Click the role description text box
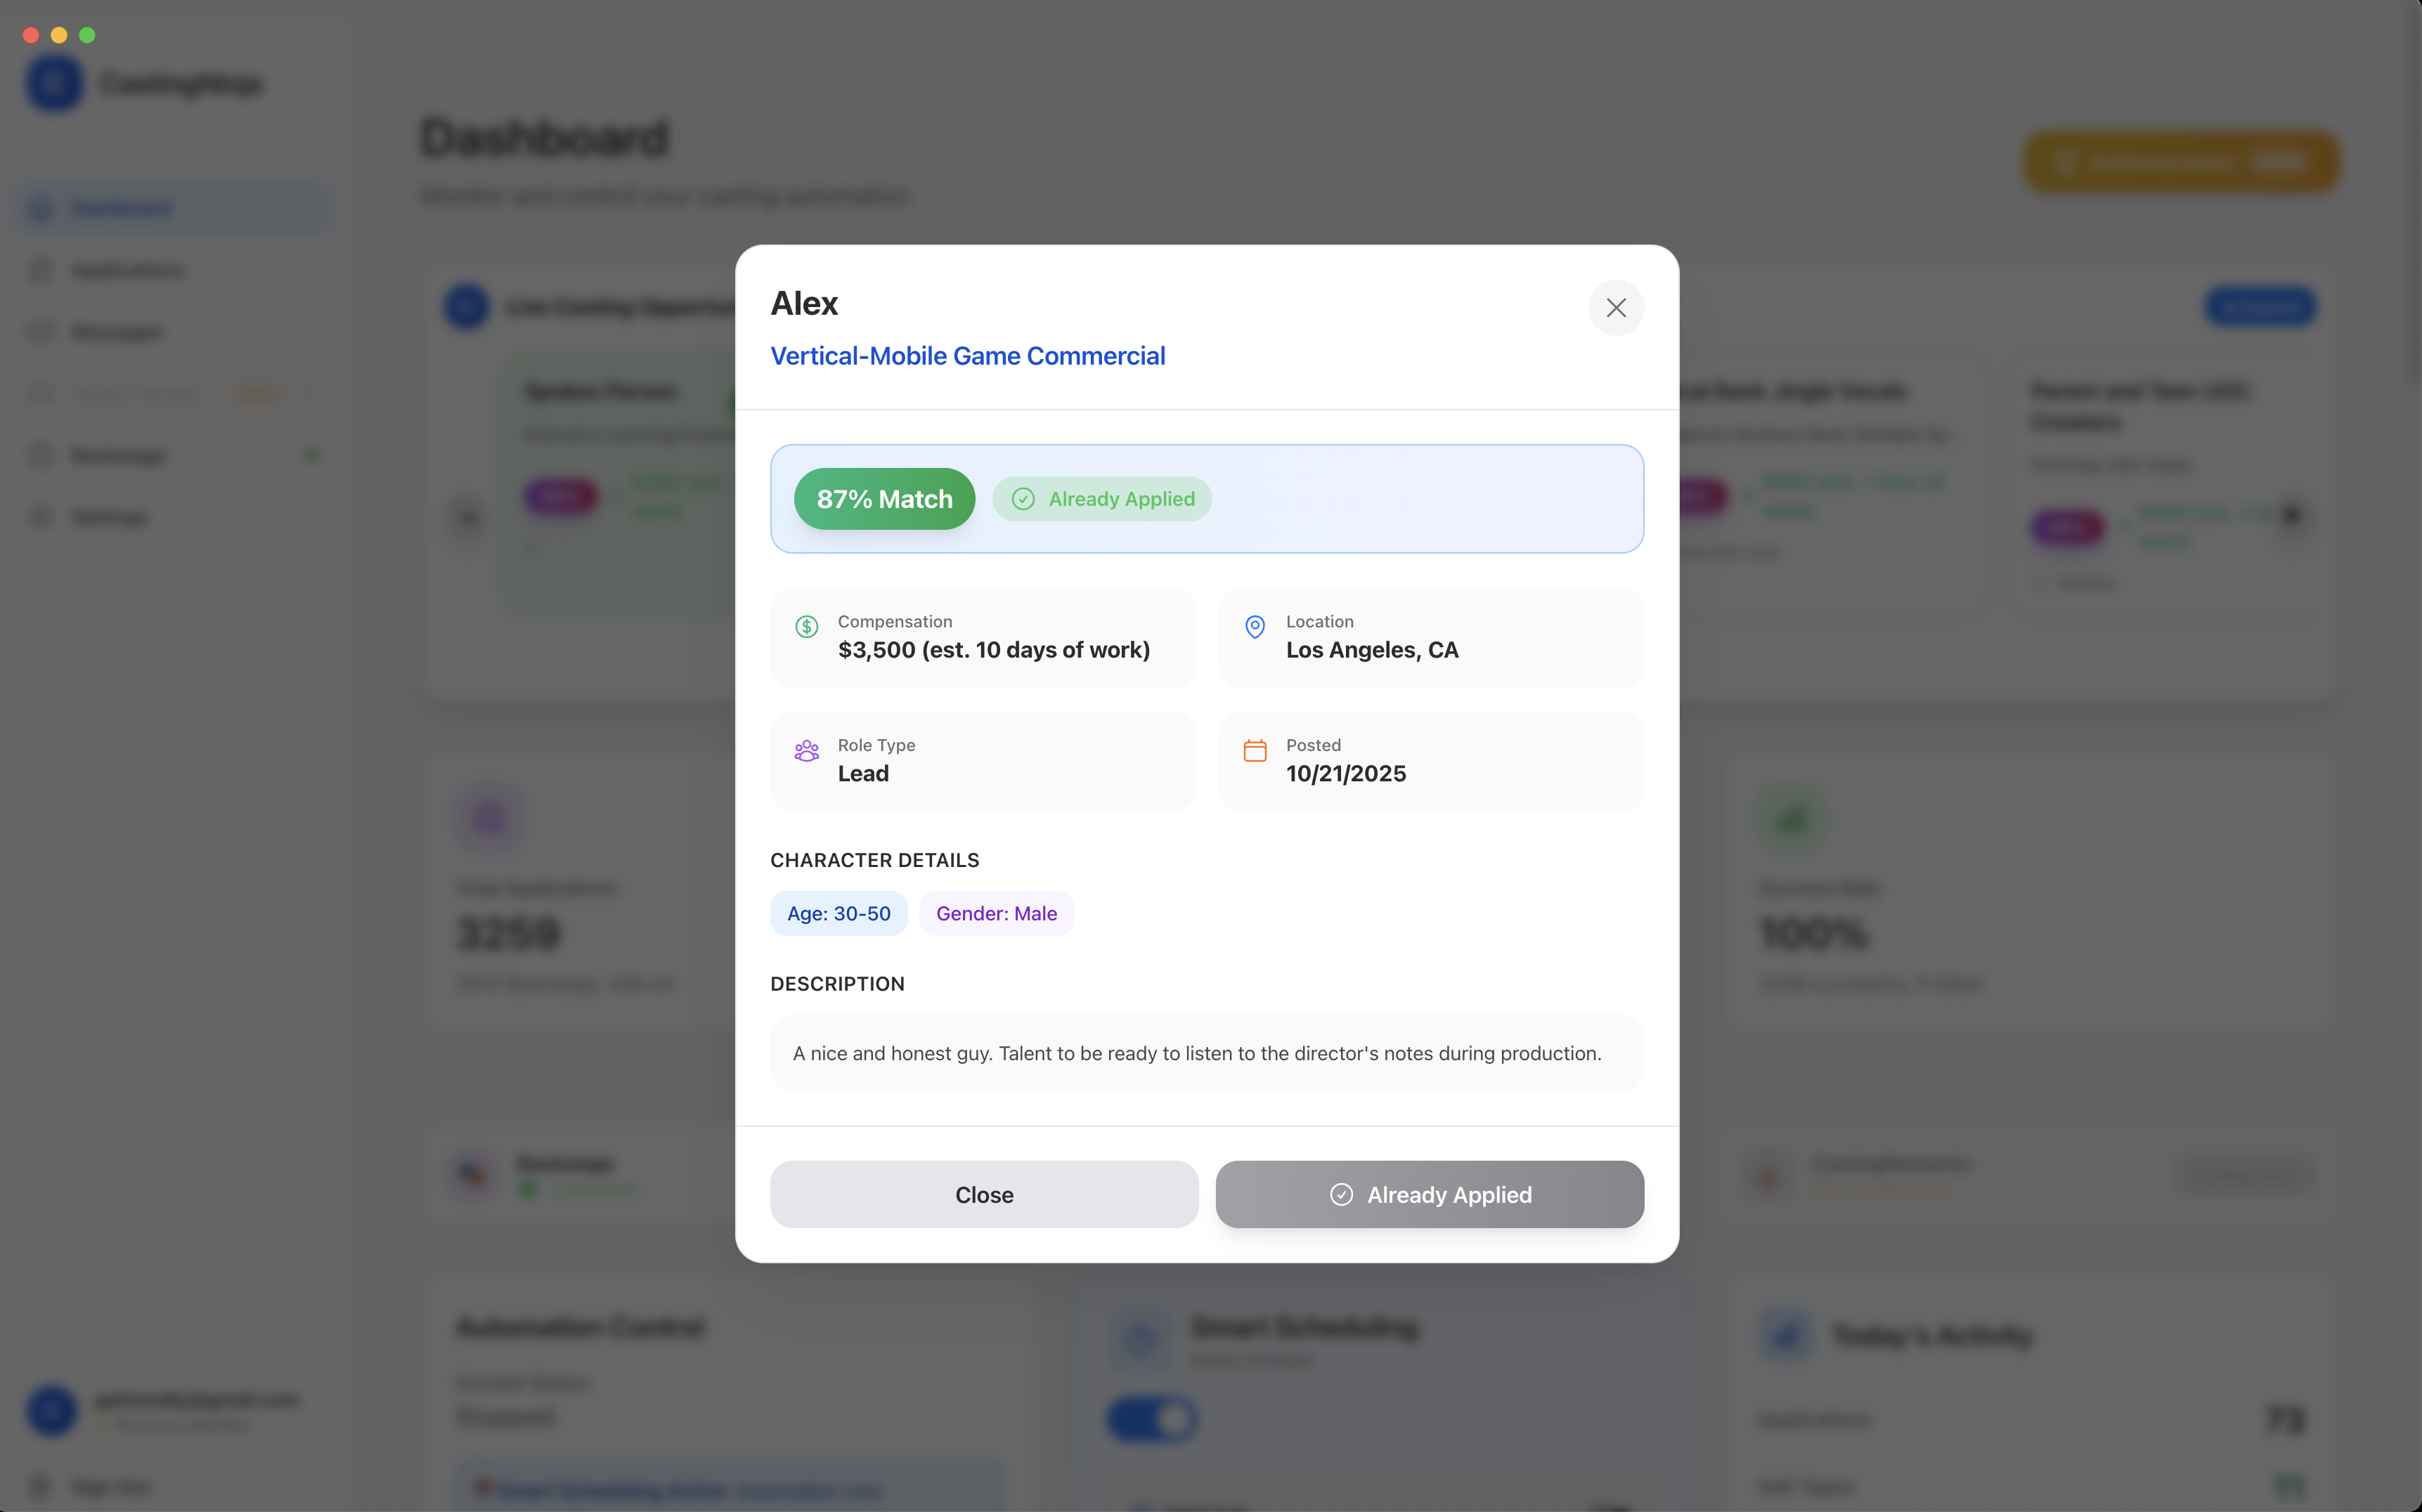 [1207, 1053]
